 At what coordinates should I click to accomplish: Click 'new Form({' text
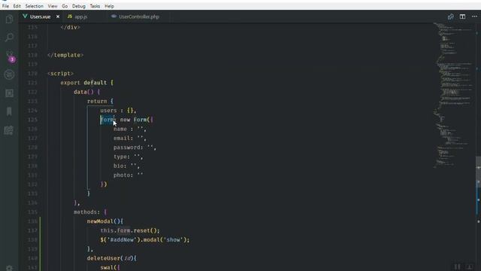pyautogui.click(x=137, y=120)
